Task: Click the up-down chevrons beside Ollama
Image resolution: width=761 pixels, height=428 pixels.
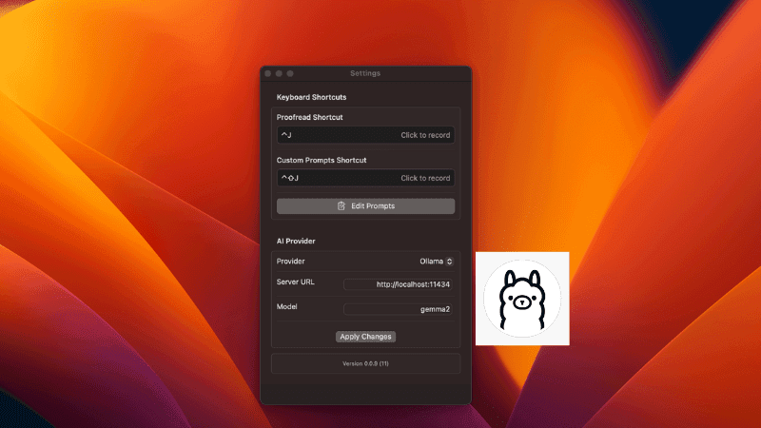Action: tap(450, 261)
